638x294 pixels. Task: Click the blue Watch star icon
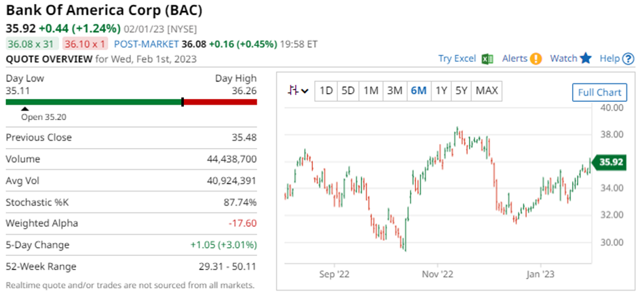(x=586, y=58)
